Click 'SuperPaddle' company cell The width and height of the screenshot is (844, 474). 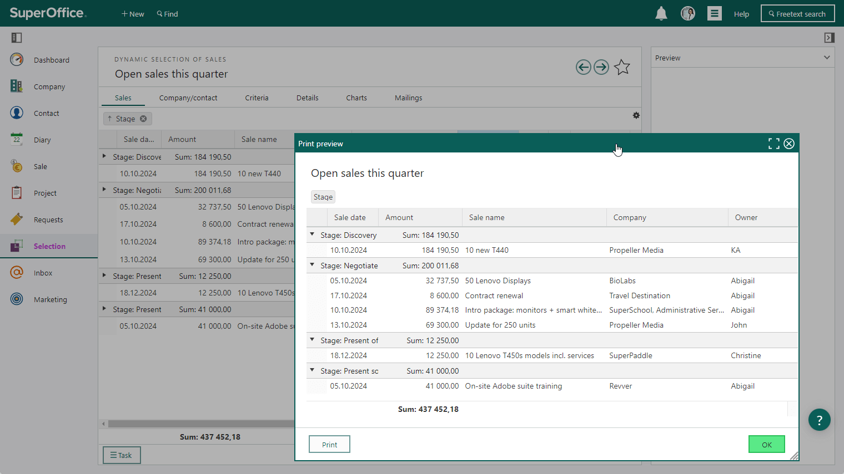(631, 355)
